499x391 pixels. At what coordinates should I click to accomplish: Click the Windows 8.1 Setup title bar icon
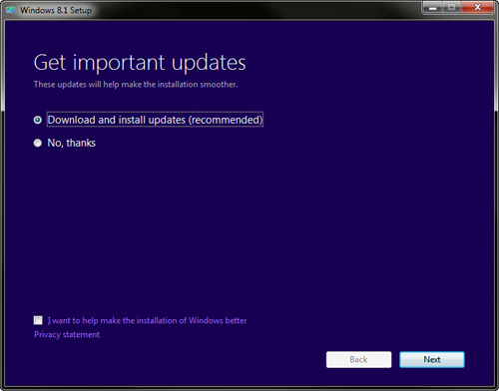tap(11, 9)
